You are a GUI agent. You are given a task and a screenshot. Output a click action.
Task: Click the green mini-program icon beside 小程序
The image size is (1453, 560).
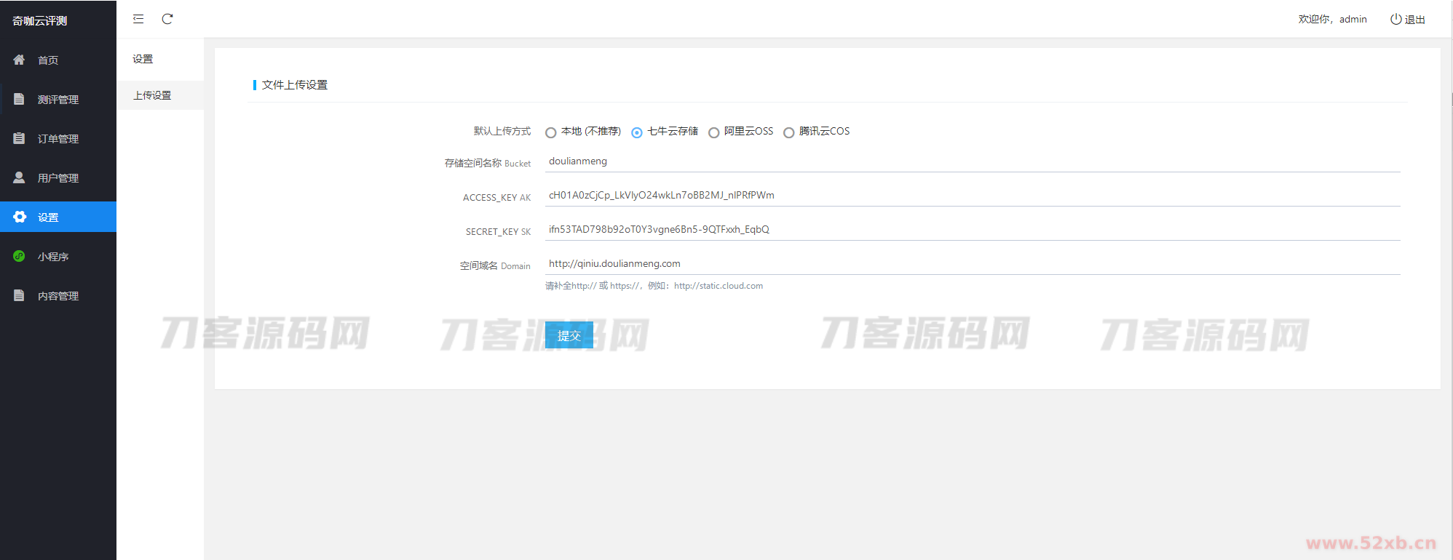(x=19, y=256)
